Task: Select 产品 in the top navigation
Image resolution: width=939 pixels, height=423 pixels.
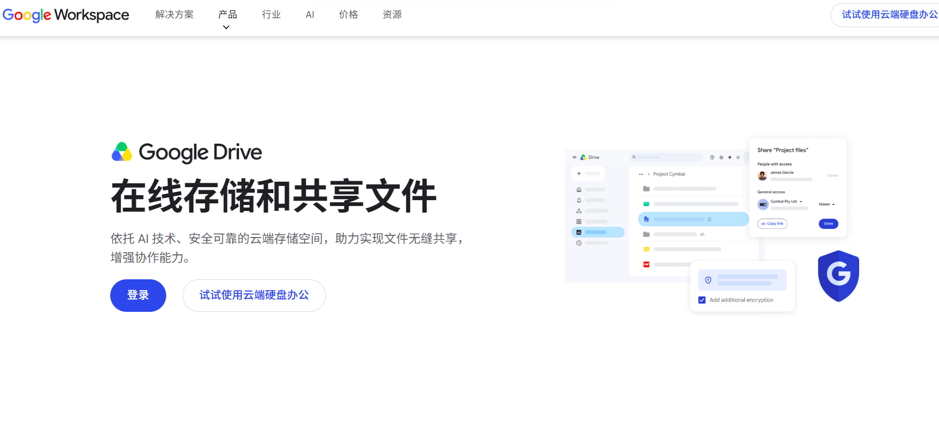Action: tap(228, 15)
